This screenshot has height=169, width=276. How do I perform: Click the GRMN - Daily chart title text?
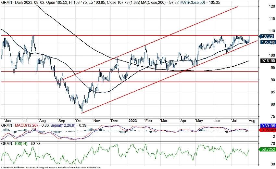[x=13, y=2]
